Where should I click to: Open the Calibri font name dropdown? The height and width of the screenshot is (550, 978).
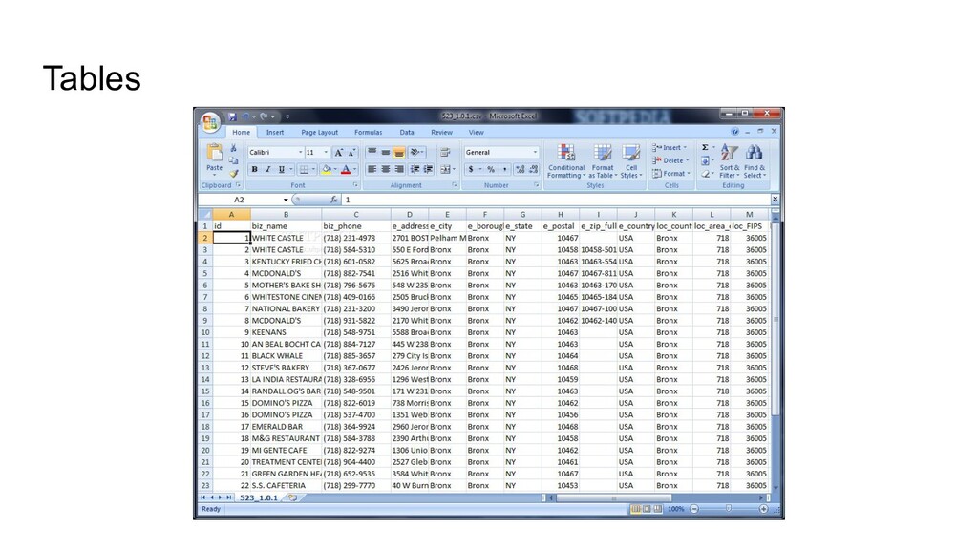[300, 152]
